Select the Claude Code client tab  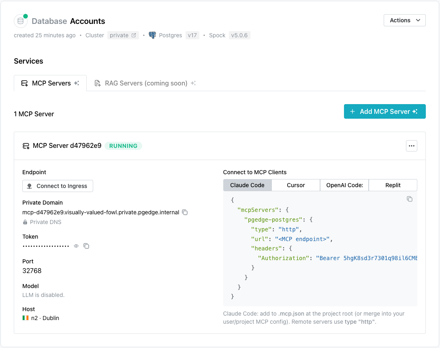[x=247, y=185]
